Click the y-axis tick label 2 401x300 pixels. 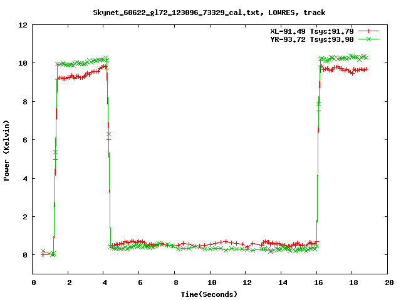pos(25,217)
